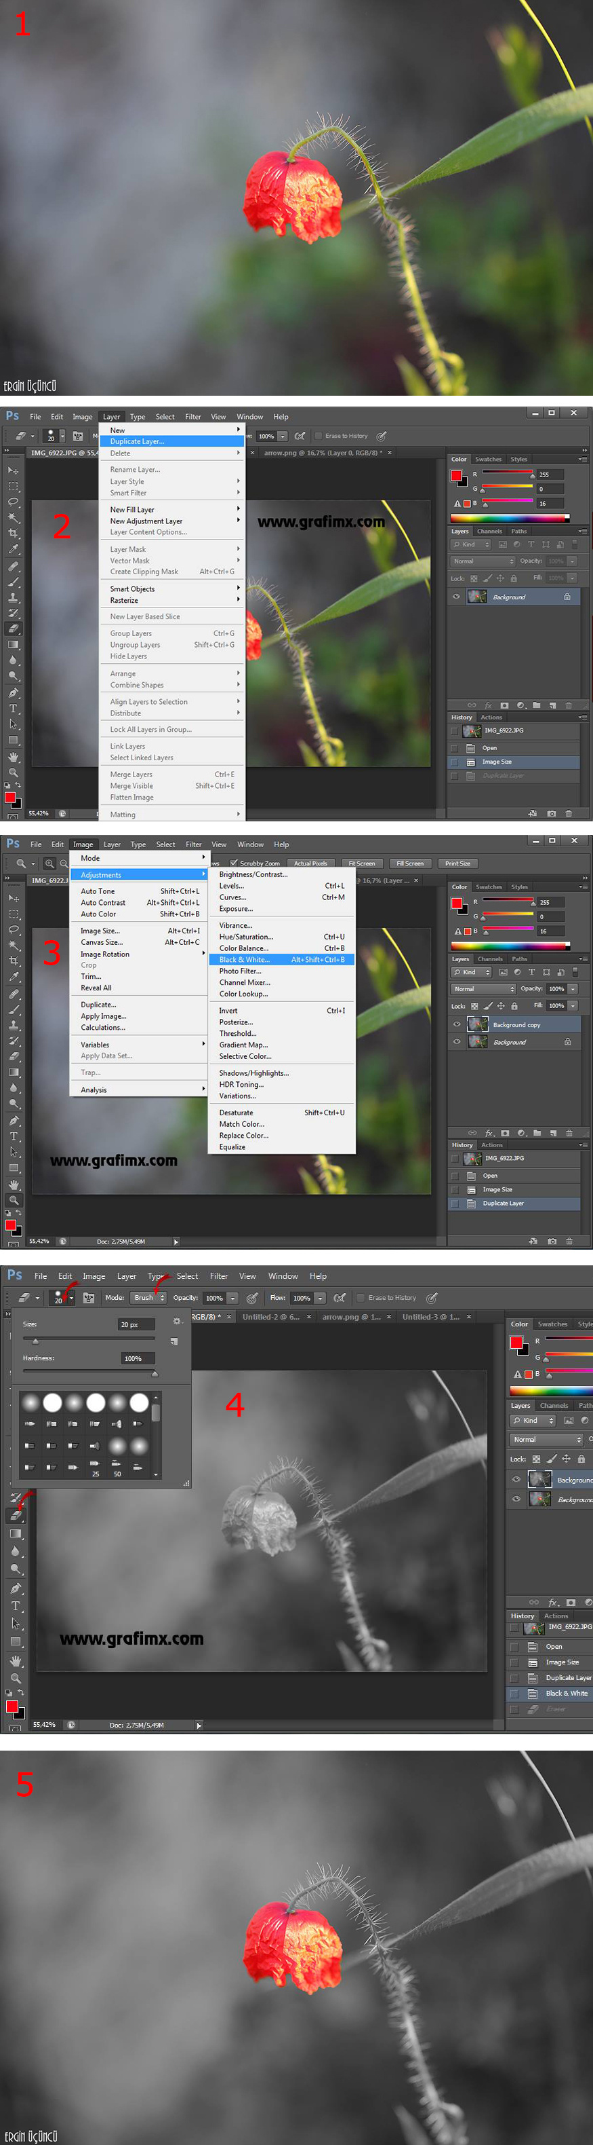Switch to the Untitled-2 document tab
Screen dimensions: 593x2145
pyautogui.click(x=271, y=1316)
